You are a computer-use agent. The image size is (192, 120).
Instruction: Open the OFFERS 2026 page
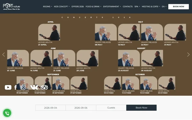pyautogui.click(x=77, y=6)
